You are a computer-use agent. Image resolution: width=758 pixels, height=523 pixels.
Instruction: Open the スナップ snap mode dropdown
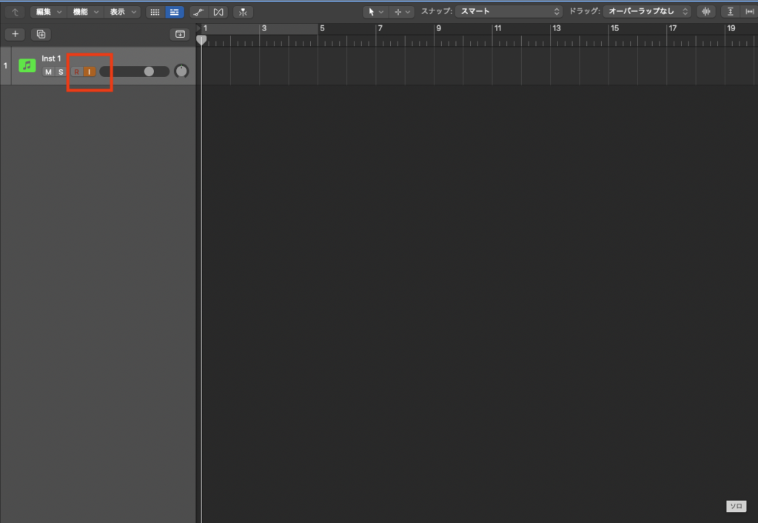509,12
